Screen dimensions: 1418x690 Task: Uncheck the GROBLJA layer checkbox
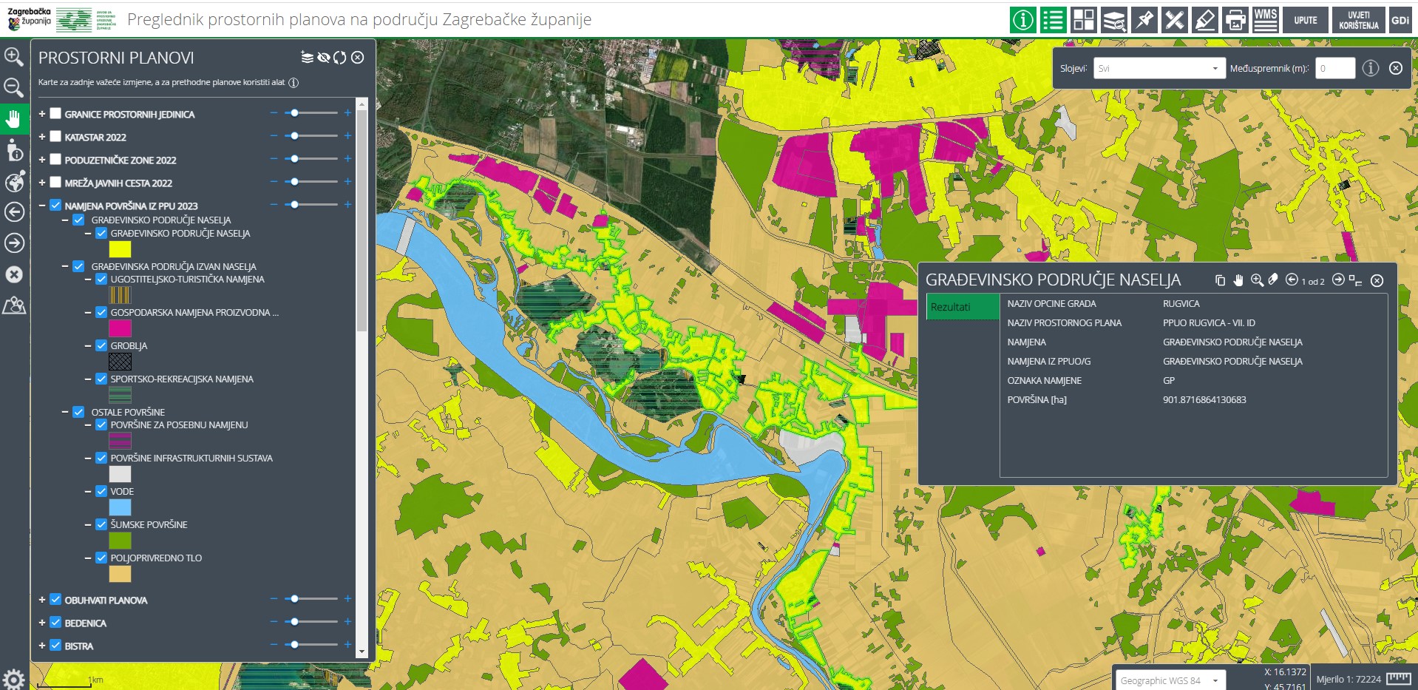tap(101, 345)
